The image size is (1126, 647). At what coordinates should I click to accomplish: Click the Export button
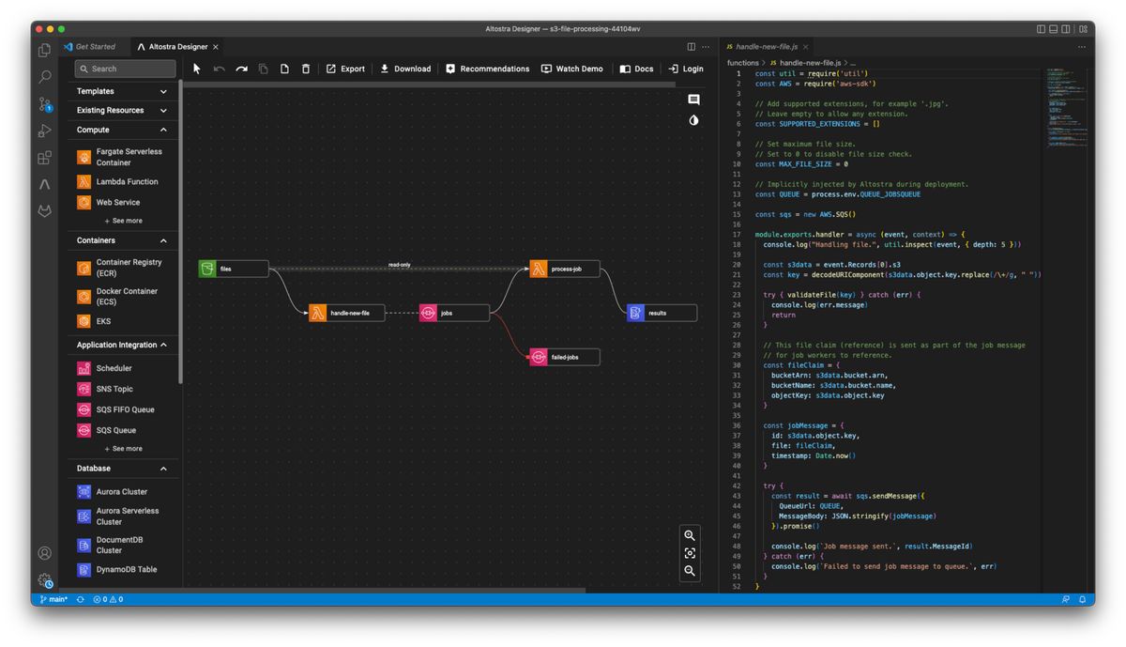point(345,69)
